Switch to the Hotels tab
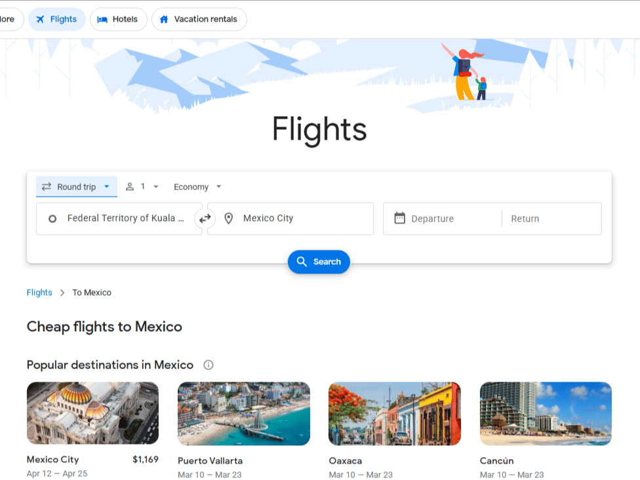The width and height of the screenshot is (640, 480). pyautogui.click(x=119, y=19)
